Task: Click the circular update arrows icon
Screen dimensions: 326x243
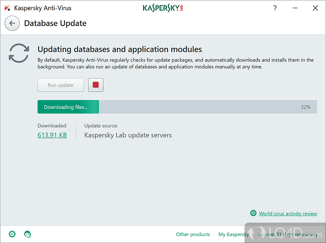Action: point(19,53)
